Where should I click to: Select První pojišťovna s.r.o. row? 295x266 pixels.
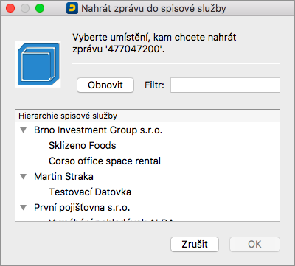pyautogui.click(x=147, y=208)
